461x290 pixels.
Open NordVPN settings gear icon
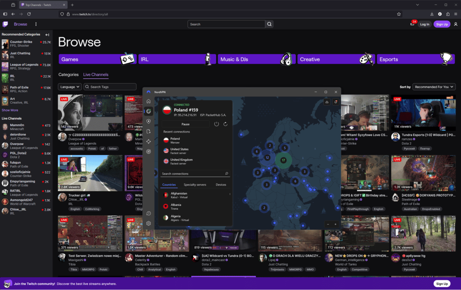(x=149, y=223)
